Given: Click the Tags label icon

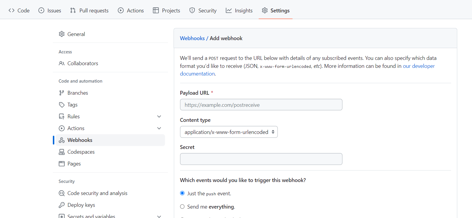Looking at the screenshot, I should pos(62,105).
